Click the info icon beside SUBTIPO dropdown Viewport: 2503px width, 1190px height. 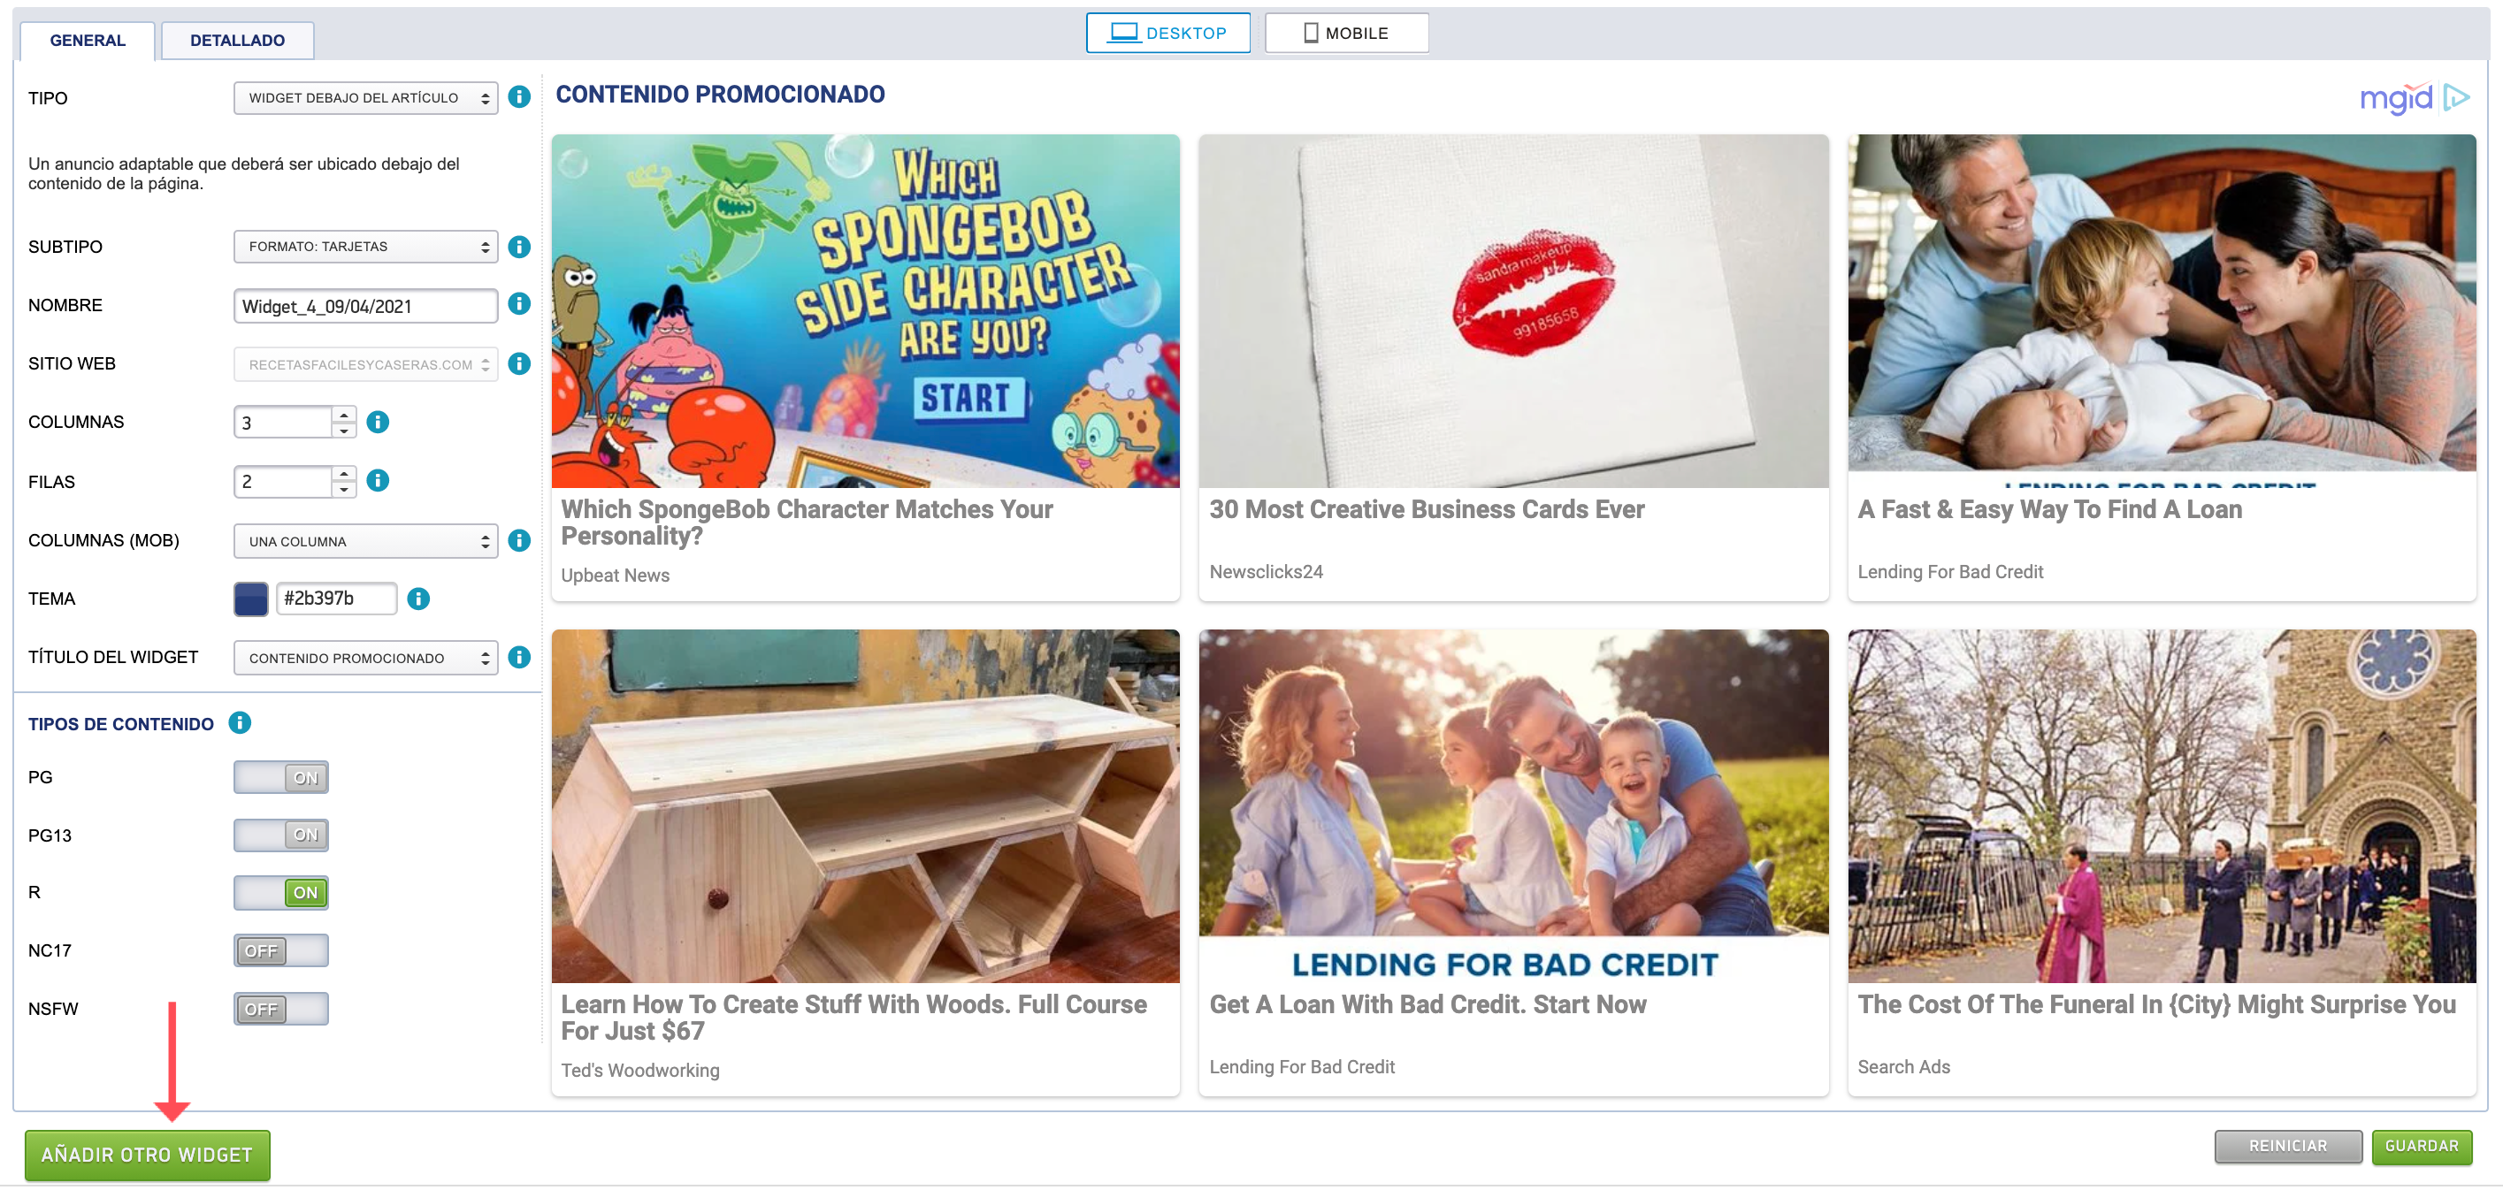click(x=519, y=247)
